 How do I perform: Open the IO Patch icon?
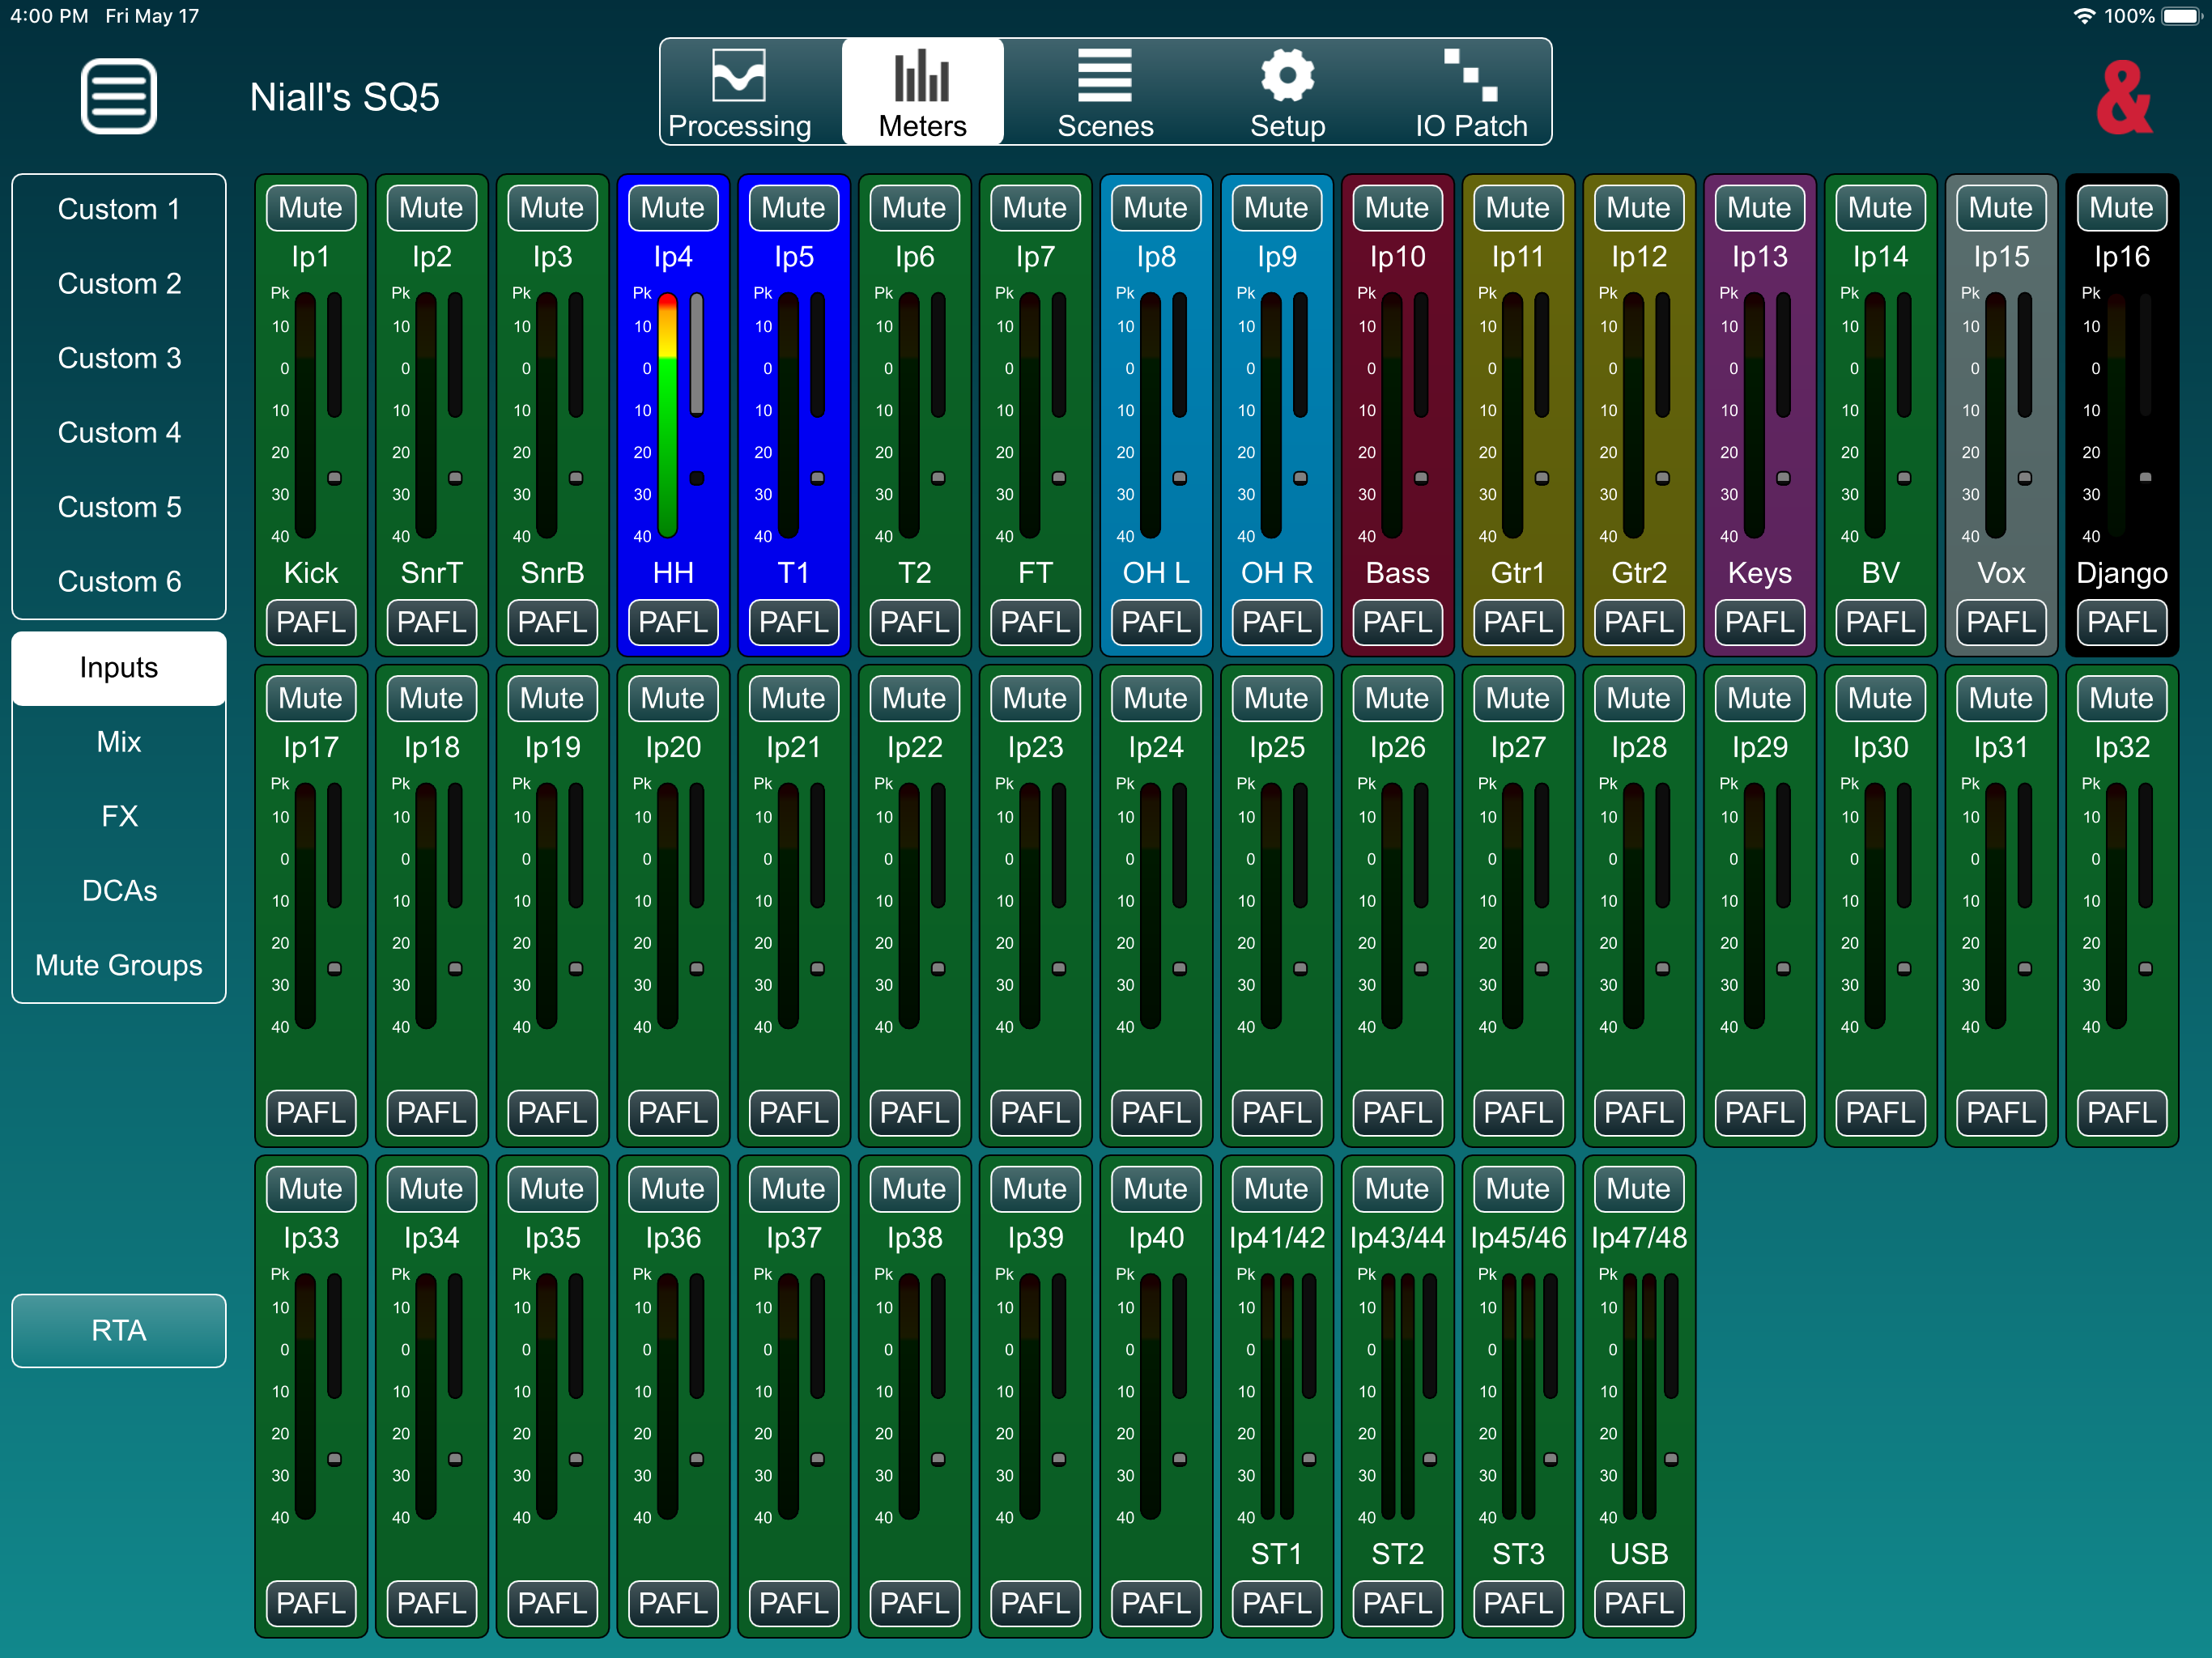coord(1470,76)
